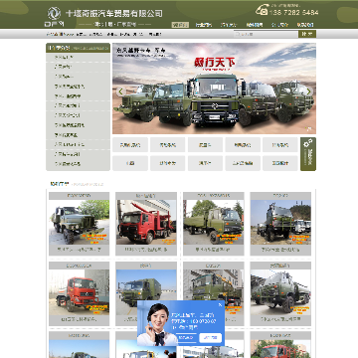
Task: Click the company name 十堰荷辰汽车贸易有限公司
Action: (114, 13)
